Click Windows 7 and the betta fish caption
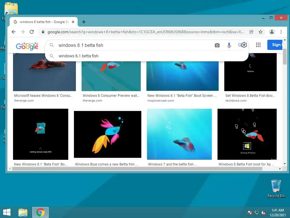The height and width of the screenshot is (218, 290). 172,164
